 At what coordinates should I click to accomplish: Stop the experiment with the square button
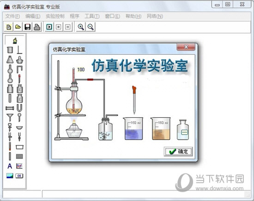coord(59,27)
